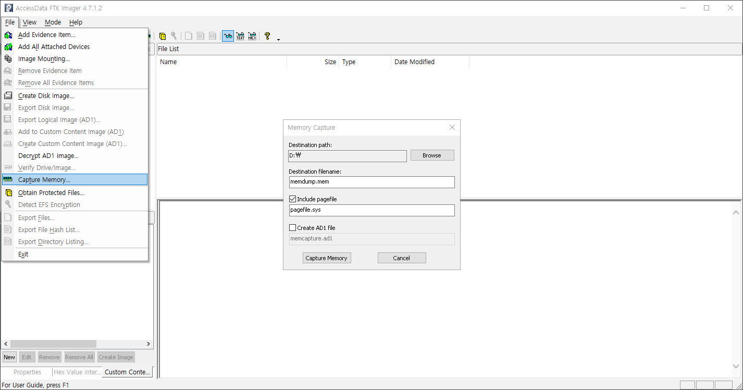Close the Memory Capture dialog with X
Screen dimensions: 743x390
452,127
